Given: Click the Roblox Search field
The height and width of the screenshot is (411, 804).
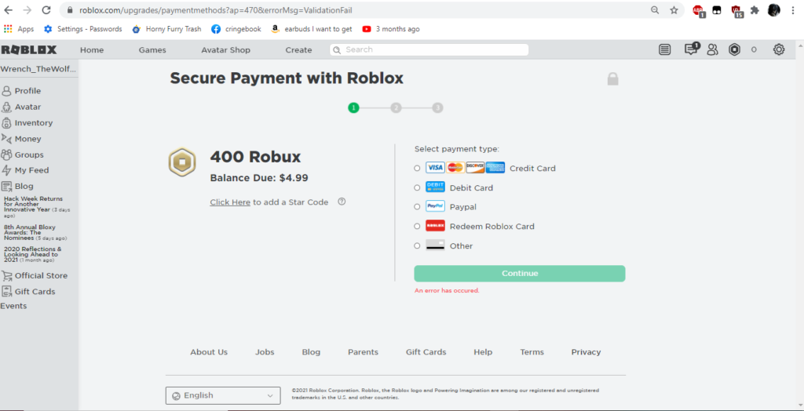Looking at the screenshot, I should 429,49.
